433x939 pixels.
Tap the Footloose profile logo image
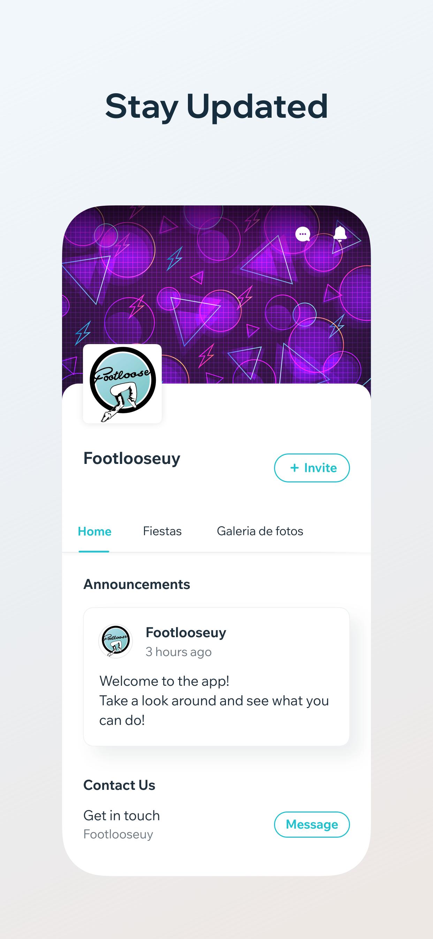click(x=123, y=384)
